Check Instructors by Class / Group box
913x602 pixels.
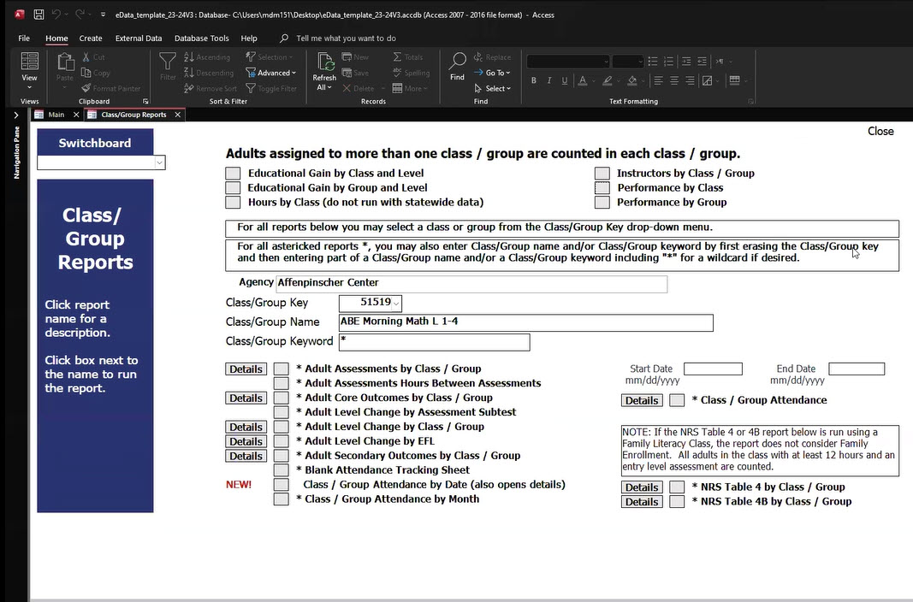602,174
